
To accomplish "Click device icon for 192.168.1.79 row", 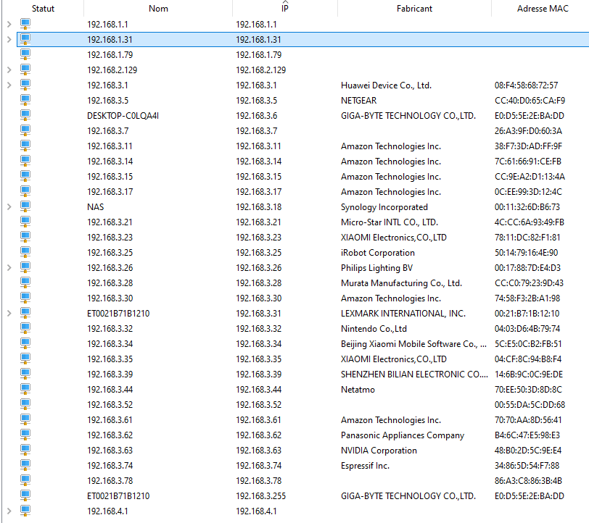I will pyautogui.click(x=25, y=54).
